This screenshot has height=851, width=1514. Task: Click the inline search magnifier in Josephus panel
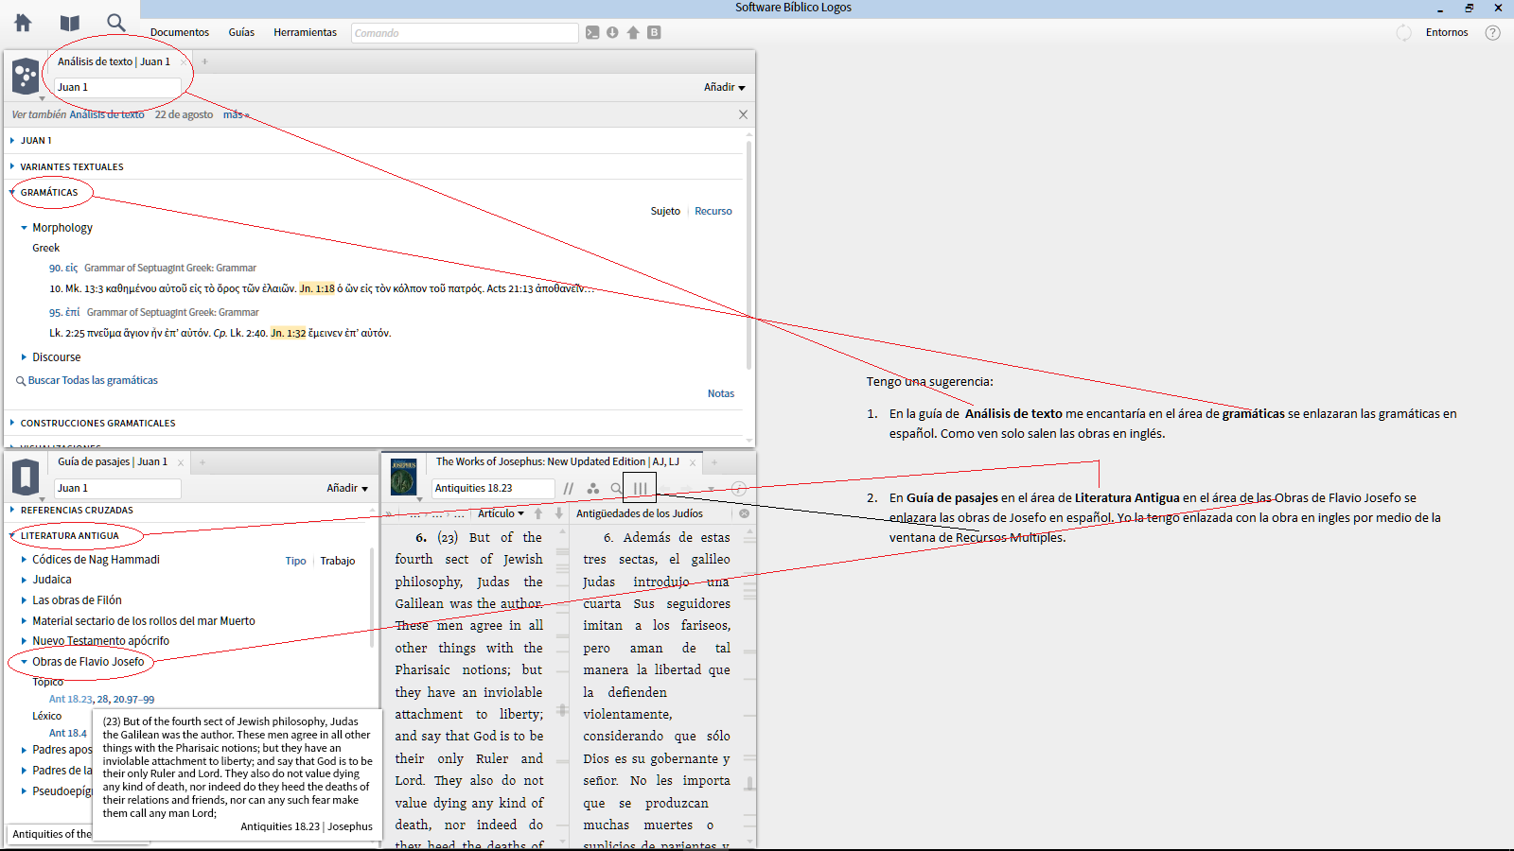click(616, 489)
